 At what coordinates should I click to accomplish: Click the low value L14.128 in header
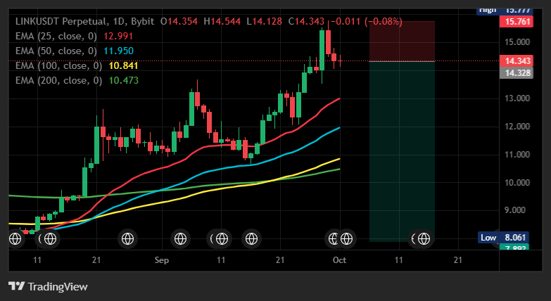(265, 21)
